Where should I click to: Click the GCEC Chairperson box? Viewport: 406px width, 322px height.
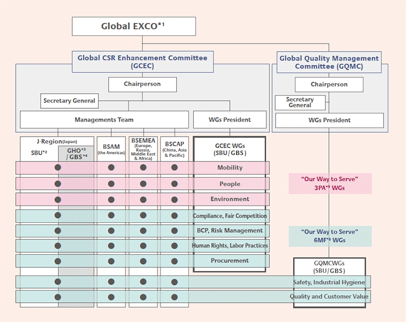coord(143,84)
